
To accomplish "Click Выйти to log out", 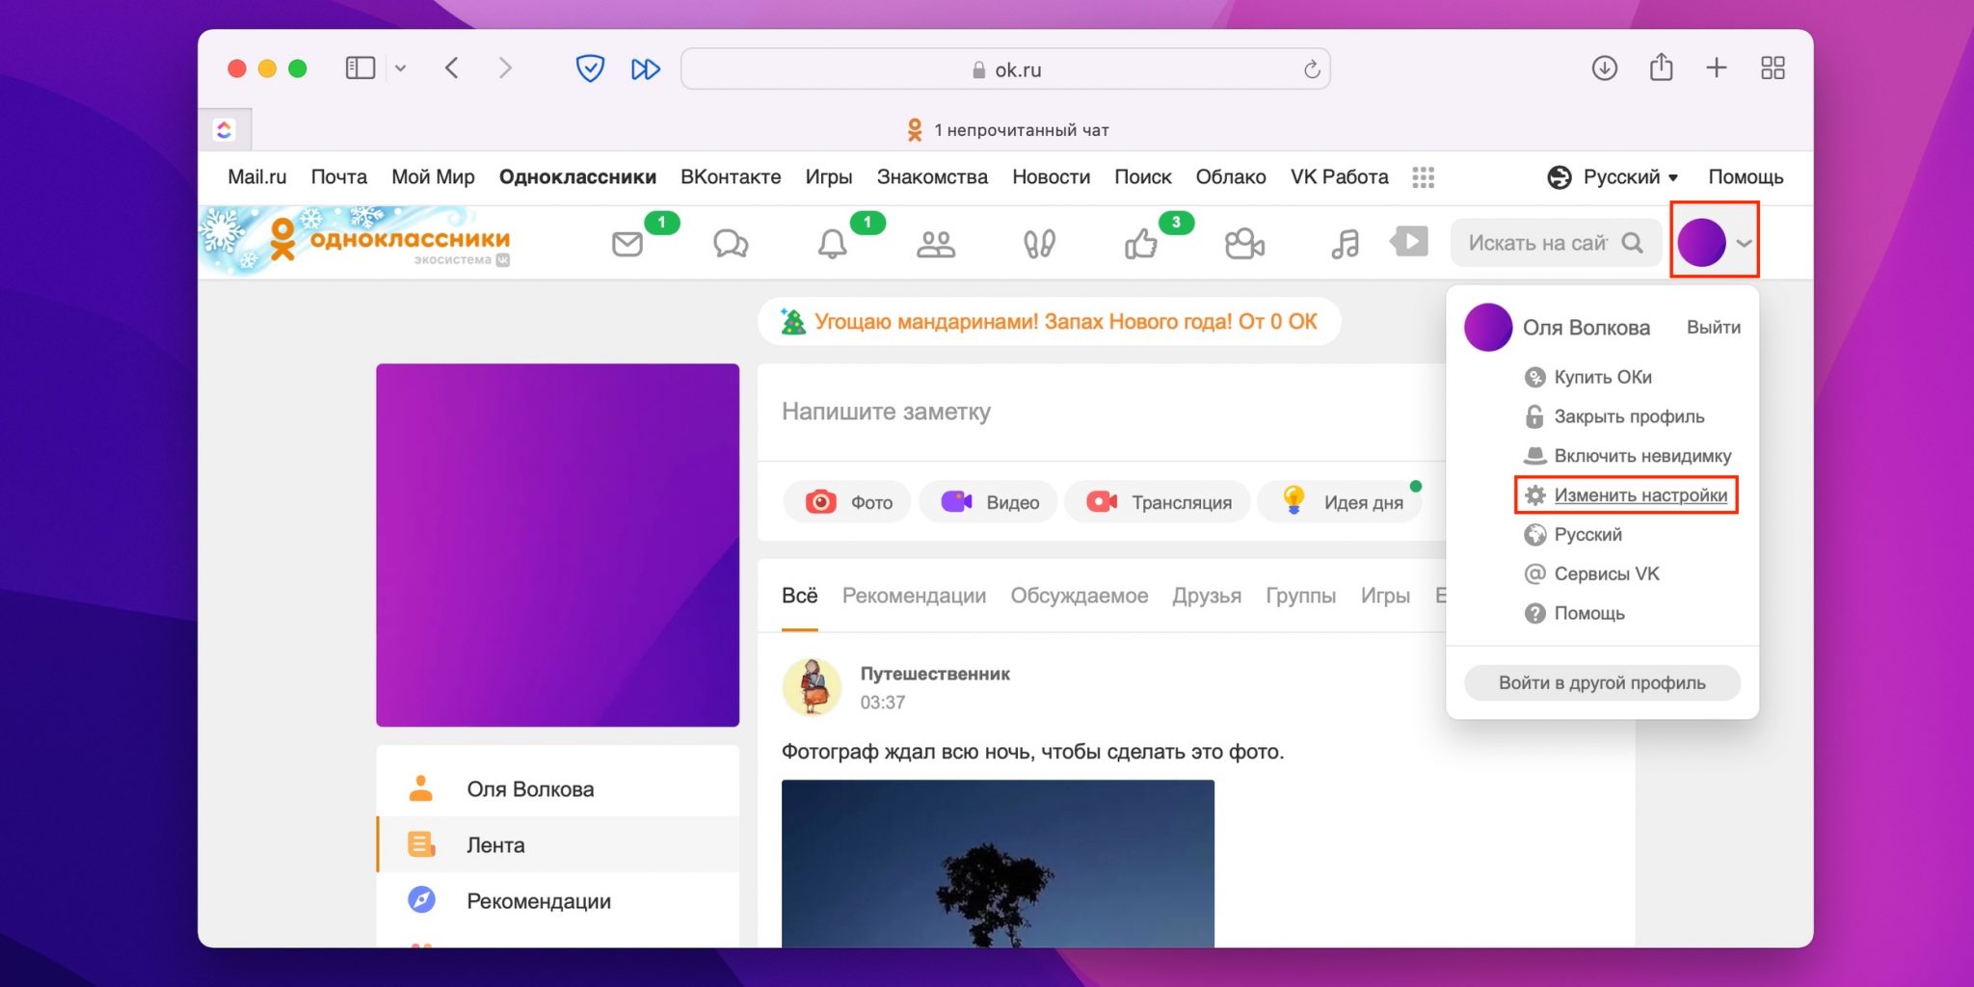I will [1713, 328].
